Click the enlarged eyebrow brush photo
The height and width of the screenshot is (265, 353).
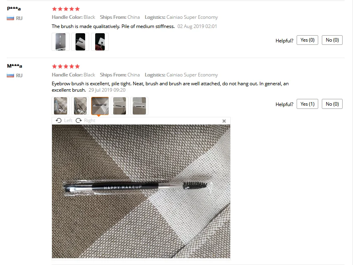(x=141, y=191)
